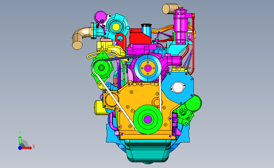This screenshot has height=168, width=274.
Task: Select the green alternator pulley
Action: pos(101,68)
